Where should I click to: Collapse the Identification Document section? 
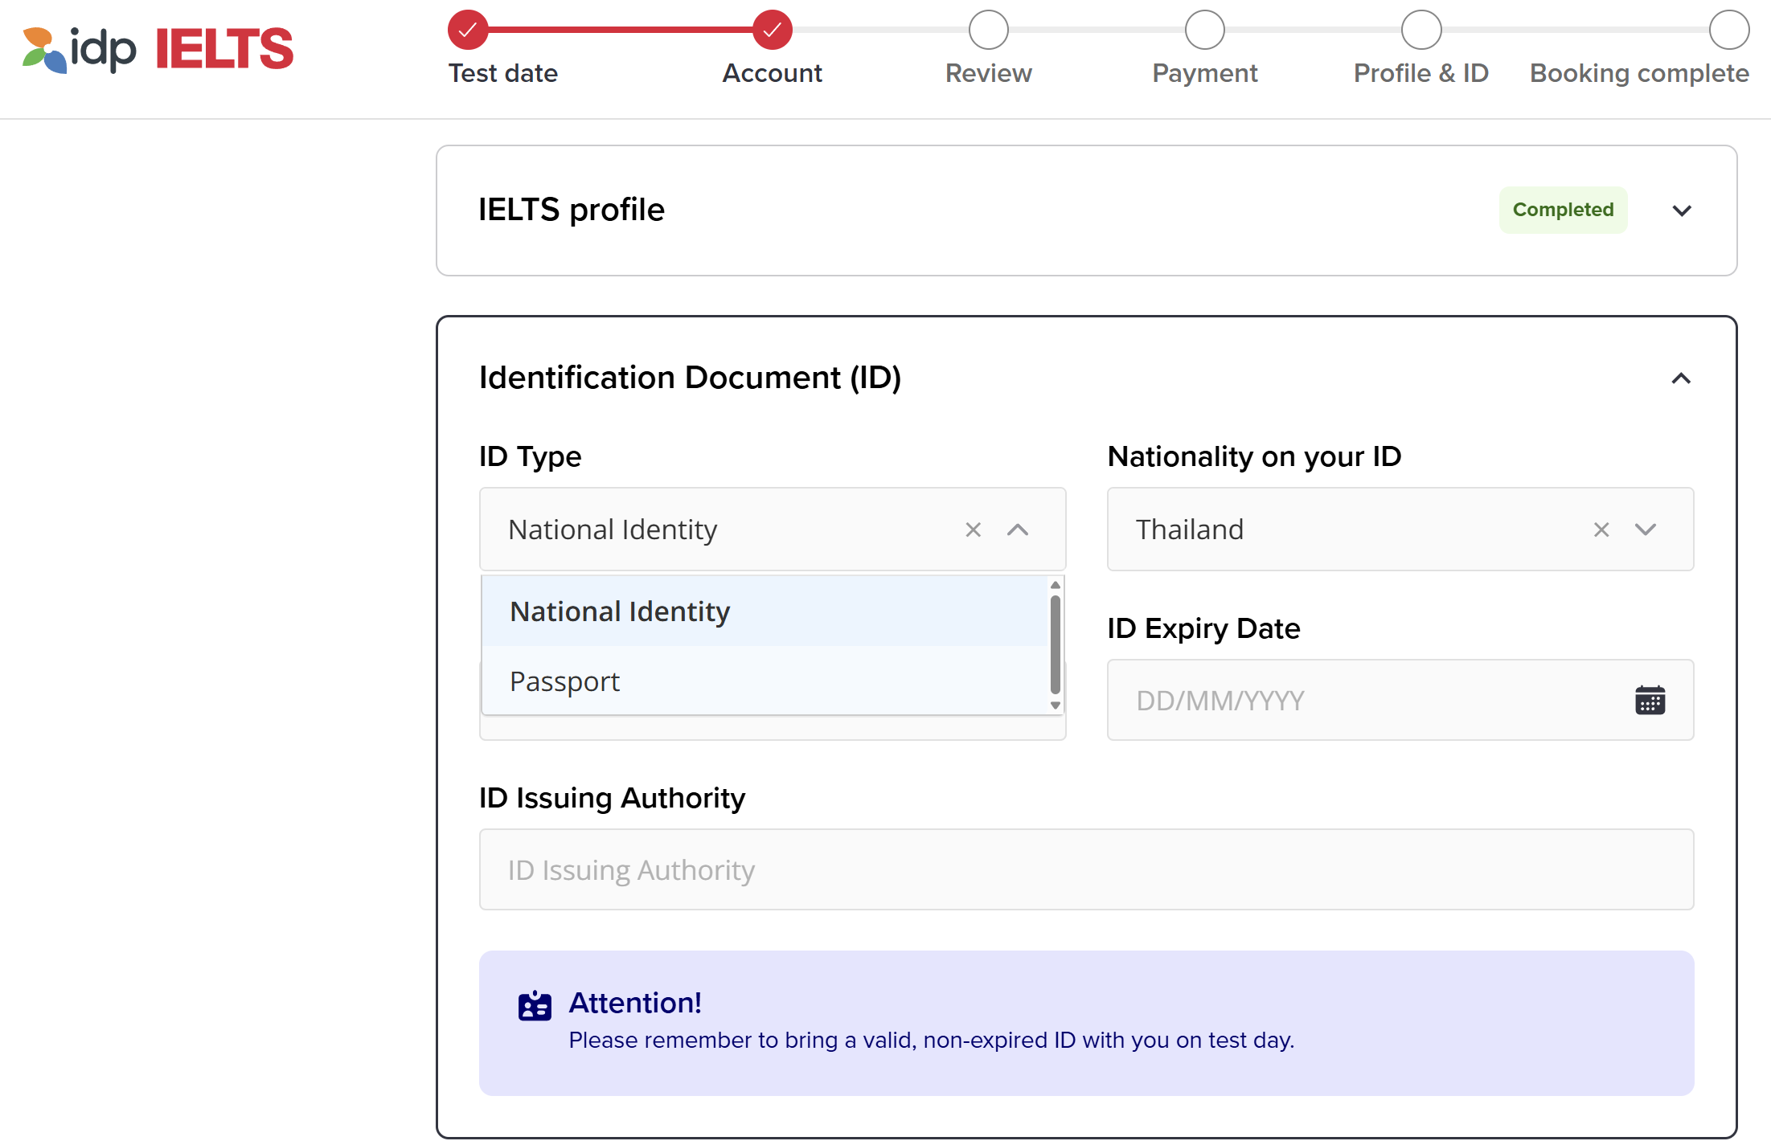coord(1682,378)
